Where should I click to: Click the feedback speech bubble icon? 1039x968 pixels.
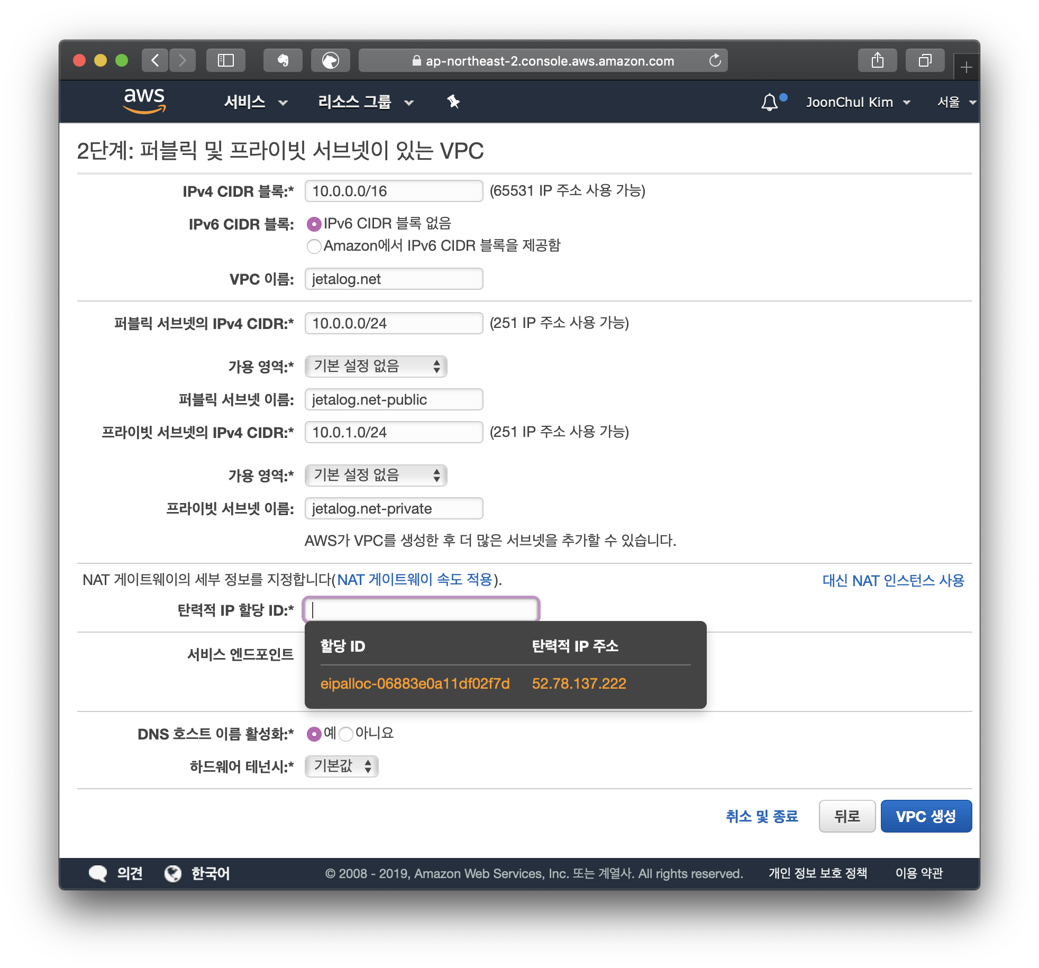(98, 873)
